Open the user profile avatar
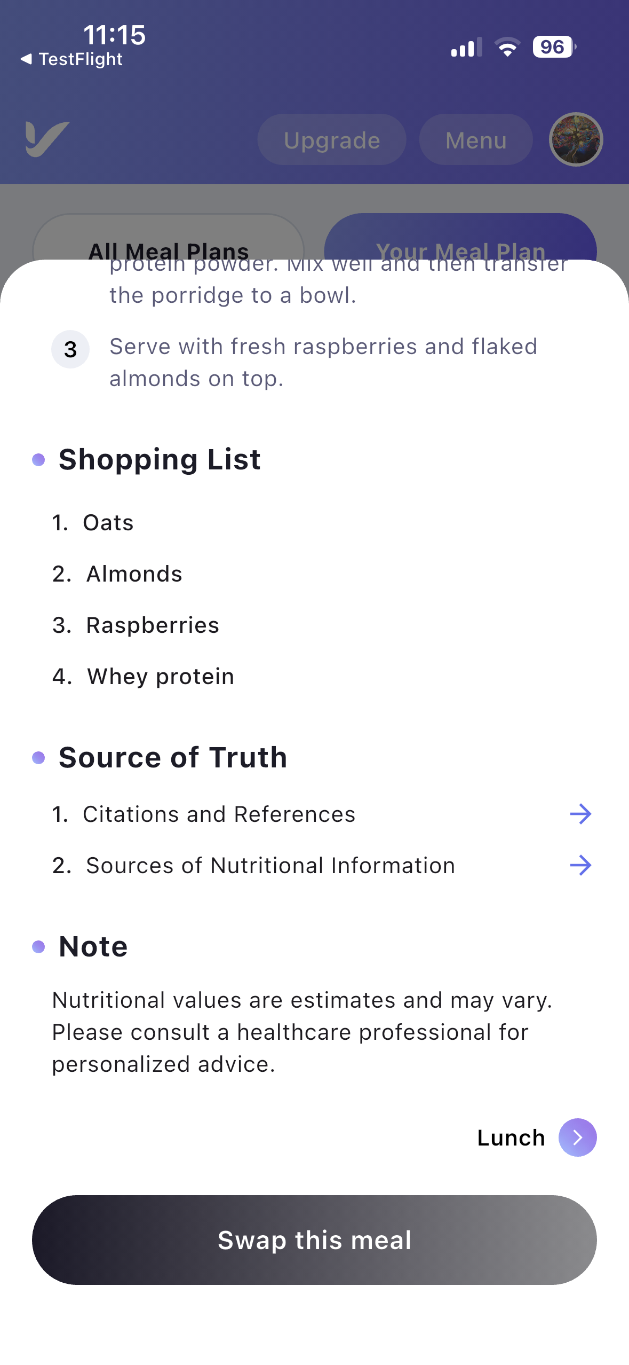The height and width of the screenshot is (1365, 629). tap(576, 140)
